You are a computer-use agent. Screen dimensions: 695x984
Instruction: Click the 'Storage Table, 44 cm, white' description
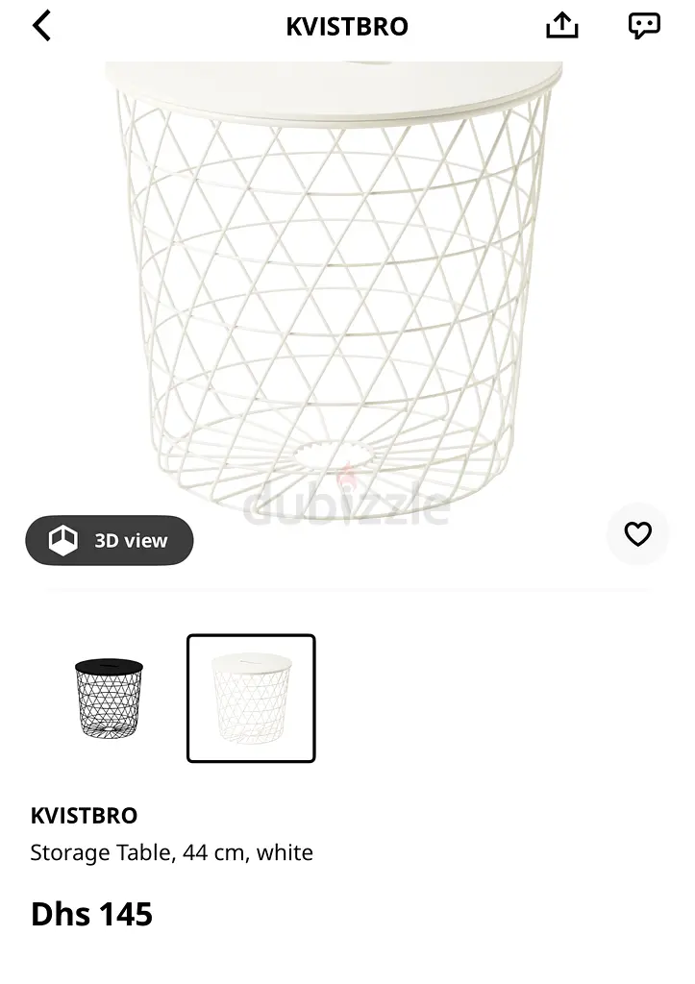pos(171,853)
